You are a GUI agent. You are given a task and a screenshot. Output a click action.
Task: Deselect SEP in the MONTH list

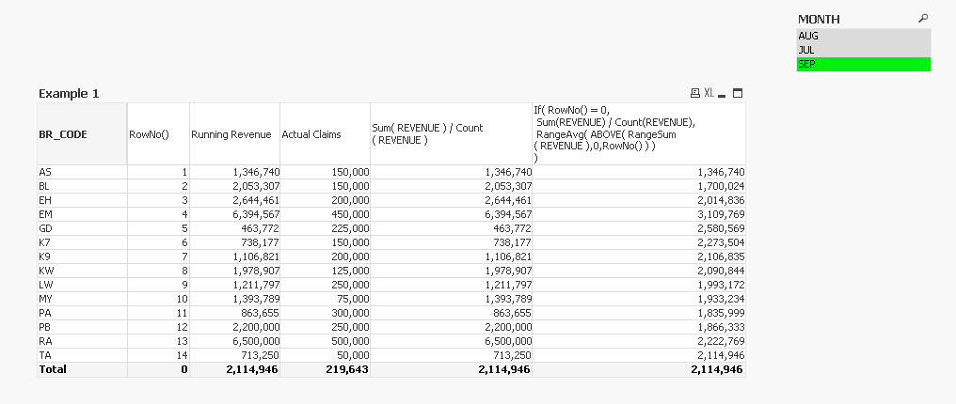click(864, 64)
